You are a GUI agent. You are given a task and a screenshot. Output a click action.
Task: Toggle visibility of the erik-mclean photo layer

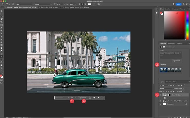pyautogui.click(x=161, y=101)
